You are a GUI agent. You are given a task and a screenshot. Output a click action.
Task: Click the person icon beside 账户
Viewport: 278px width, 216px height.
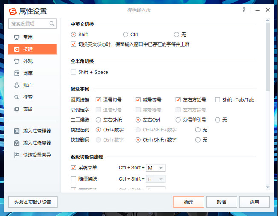(x=17, y=85)
